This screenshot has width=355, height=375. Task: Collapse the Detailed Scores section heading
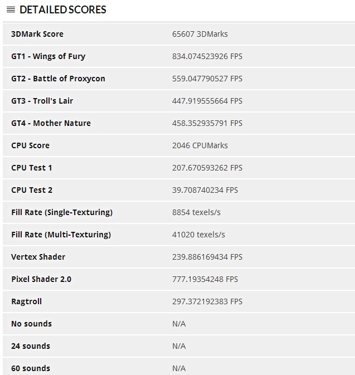[62, 10]
